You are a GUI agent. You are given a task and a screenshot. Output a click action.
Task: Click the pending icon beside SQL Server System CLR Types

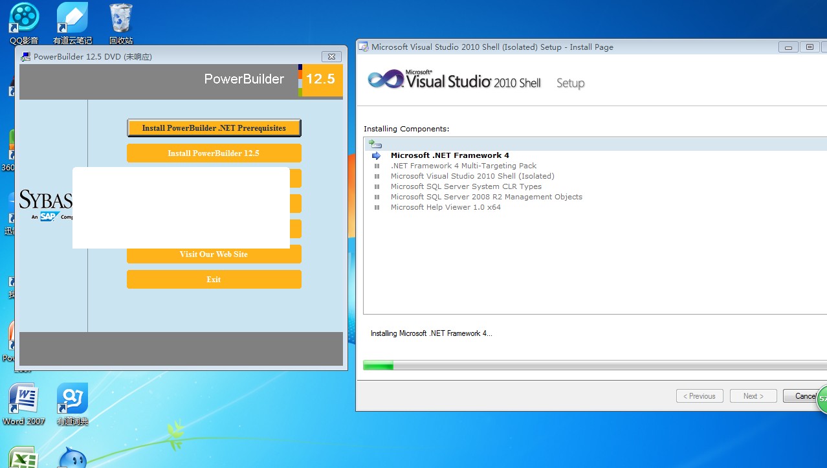[377, 186]
